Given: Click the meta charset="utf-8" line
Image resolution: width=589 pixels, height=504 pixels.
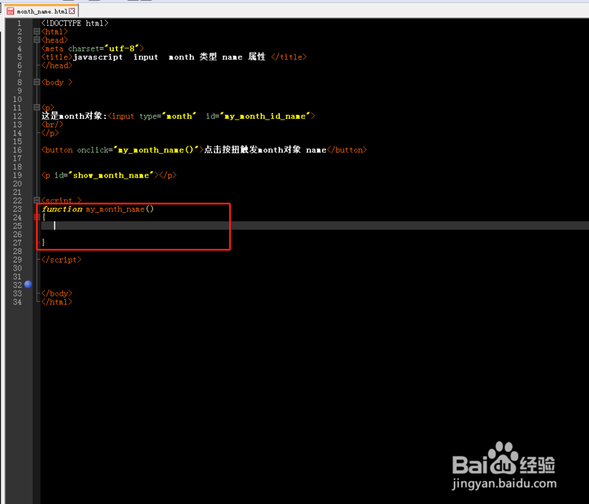Looking at the screenshot, I should click(92, 48).
